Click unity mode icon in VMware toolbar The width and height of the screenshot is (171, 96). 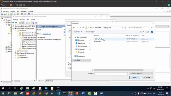pyautogui.click(x=24, y=5)
